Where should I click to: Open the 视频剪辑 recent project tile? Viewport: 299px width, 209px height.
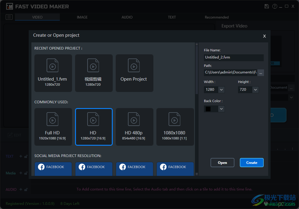(x=94, y=73)
